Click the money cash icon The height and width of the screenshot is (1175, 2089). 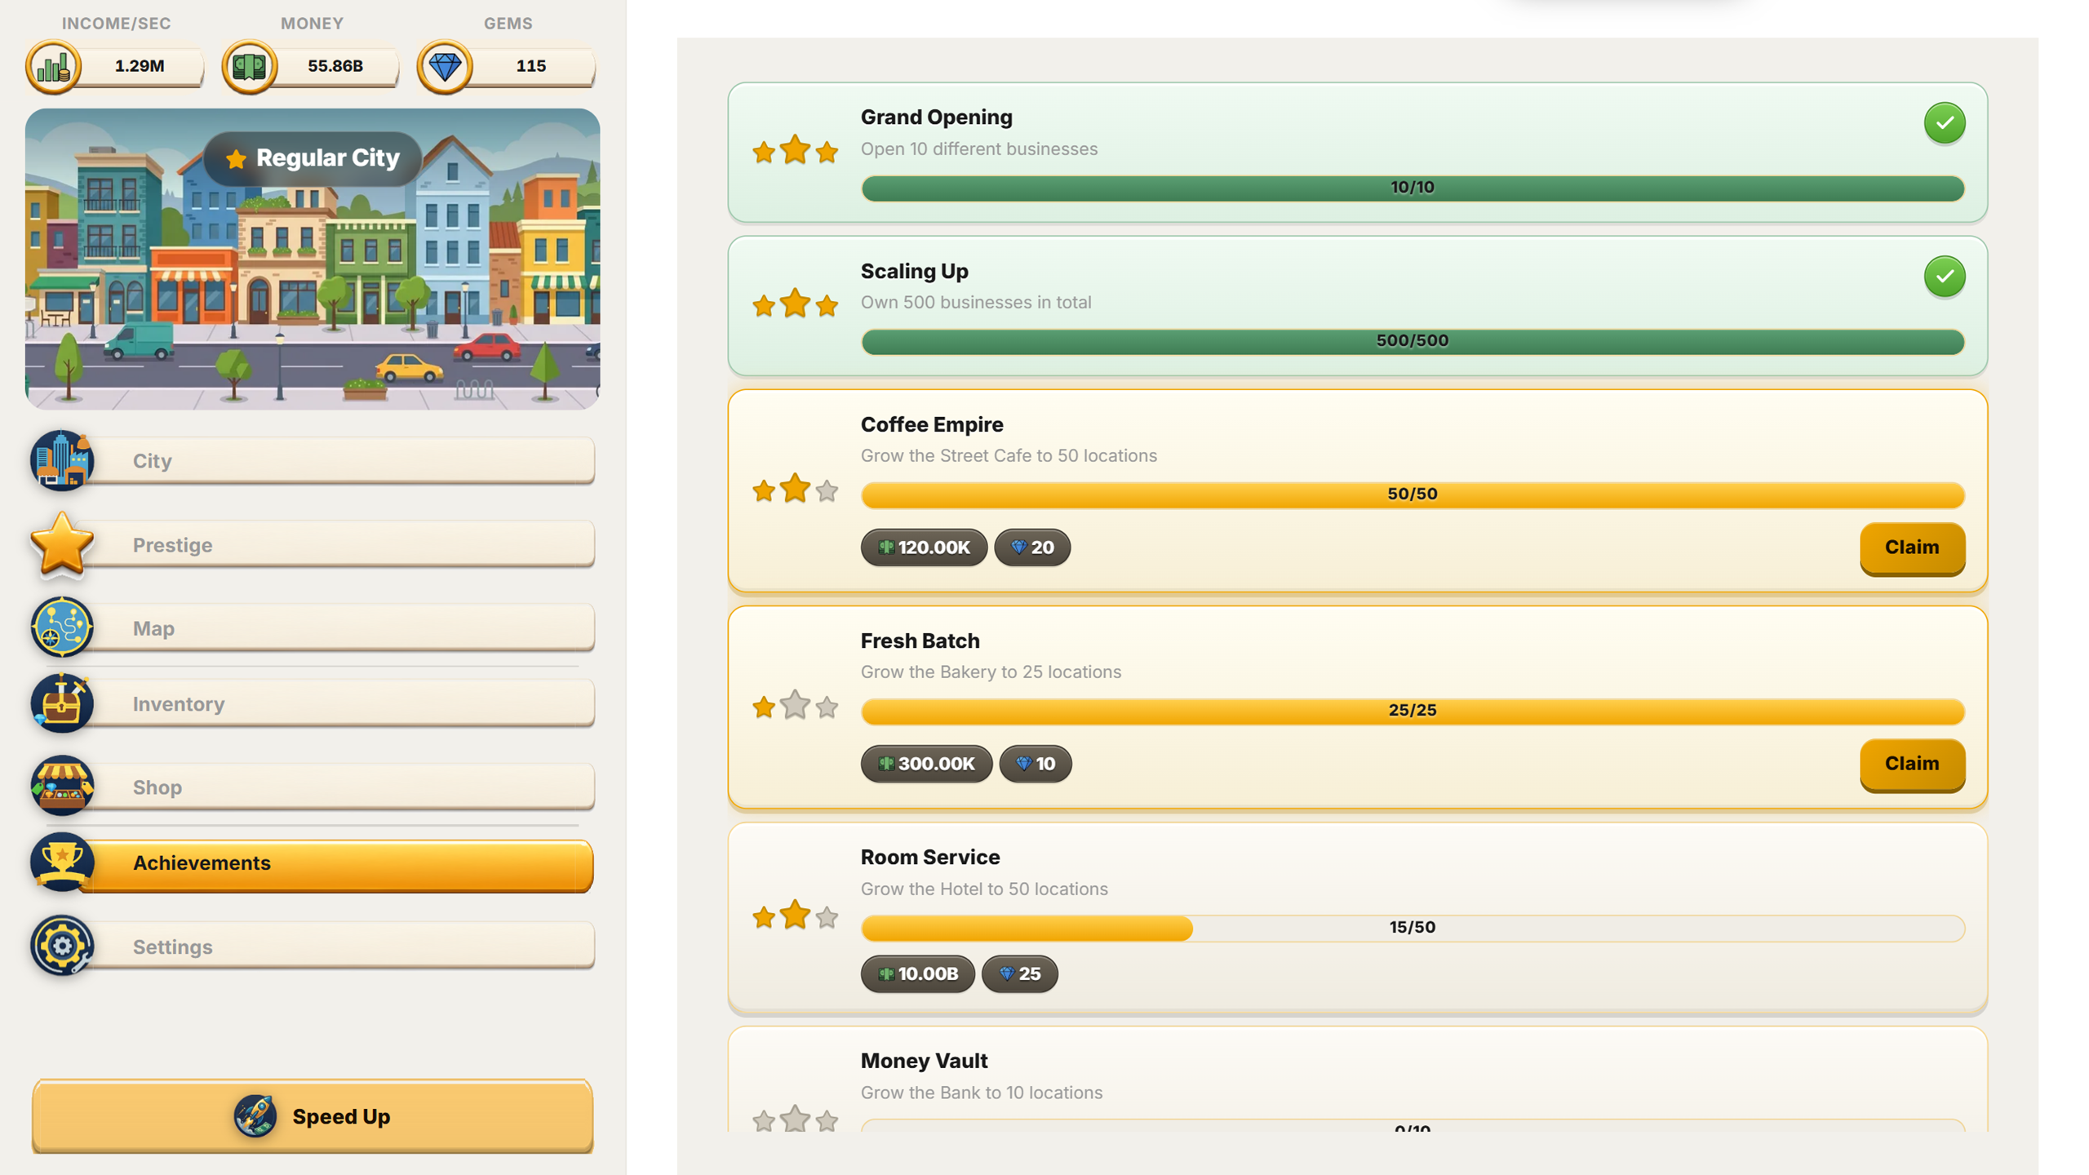(250, 66)
